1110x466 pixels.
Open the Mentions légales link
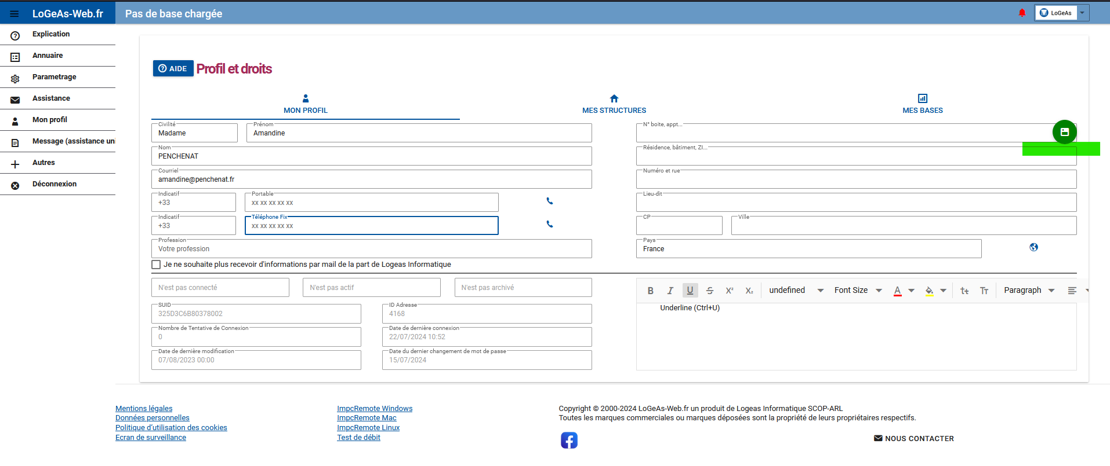[x=144, y=409]
